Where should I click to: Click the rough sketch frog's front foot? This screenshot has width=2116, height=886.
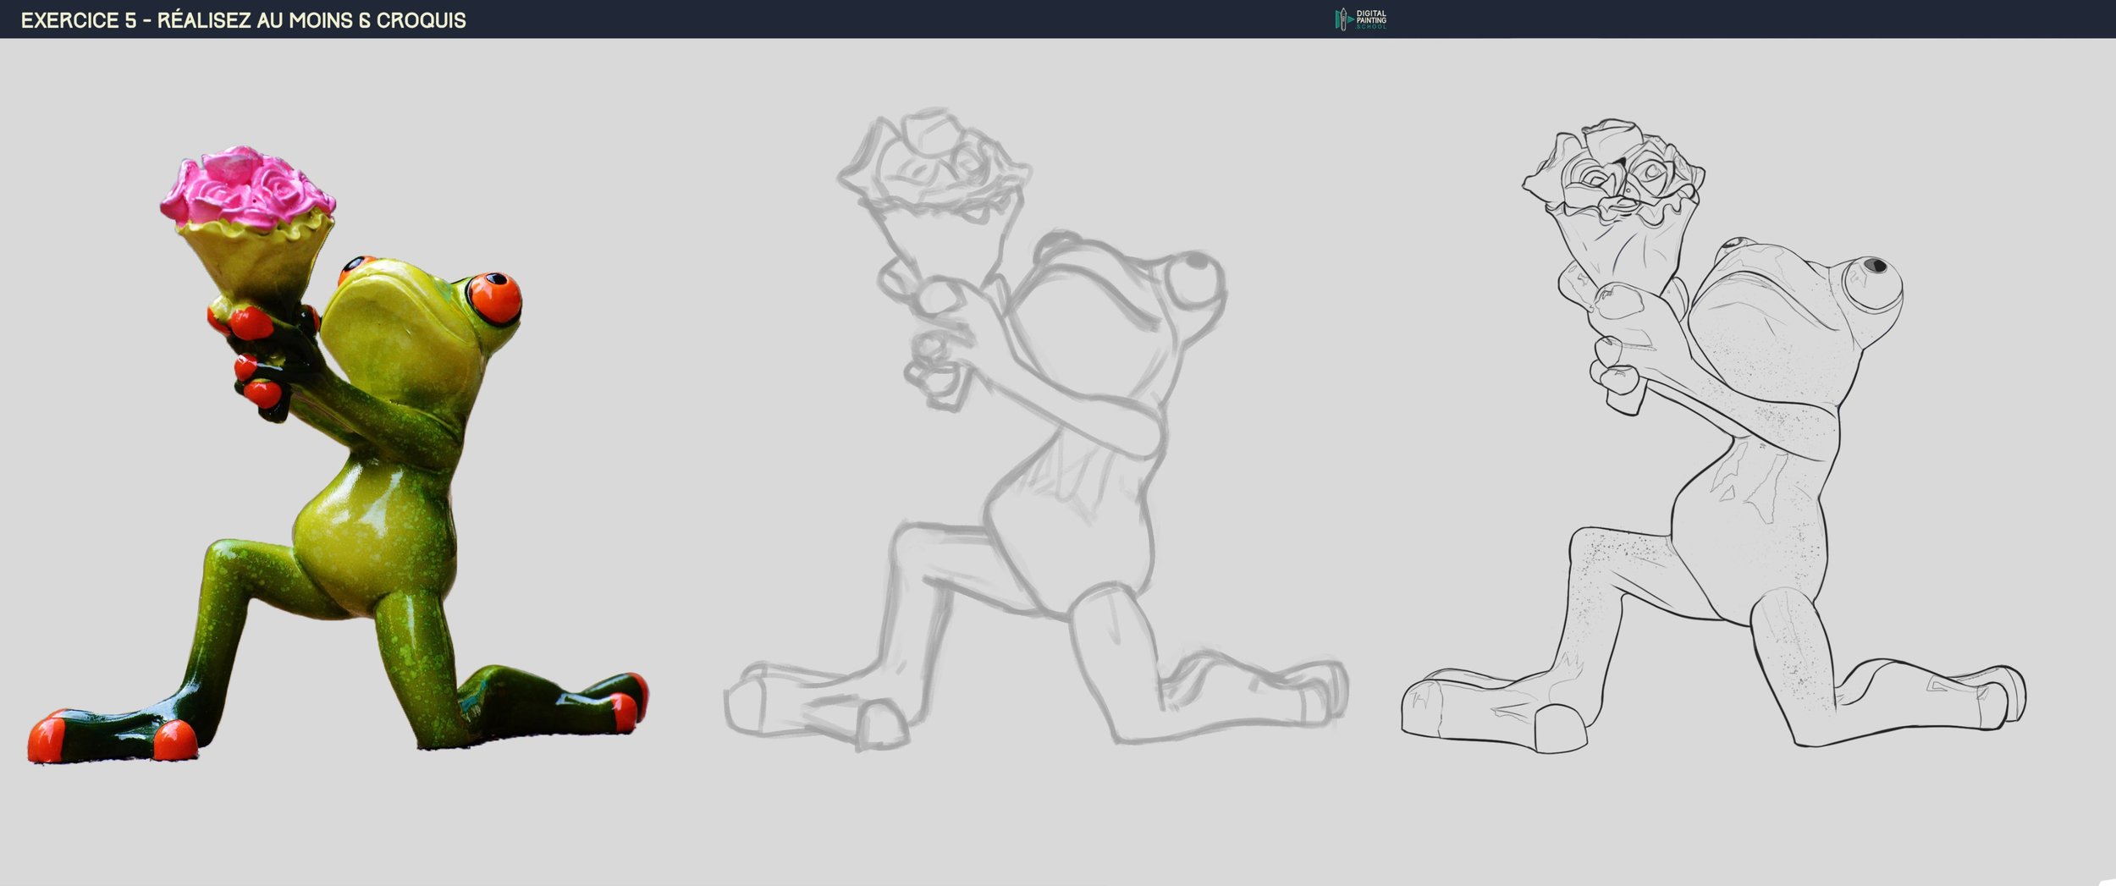[x=813, y=709]
